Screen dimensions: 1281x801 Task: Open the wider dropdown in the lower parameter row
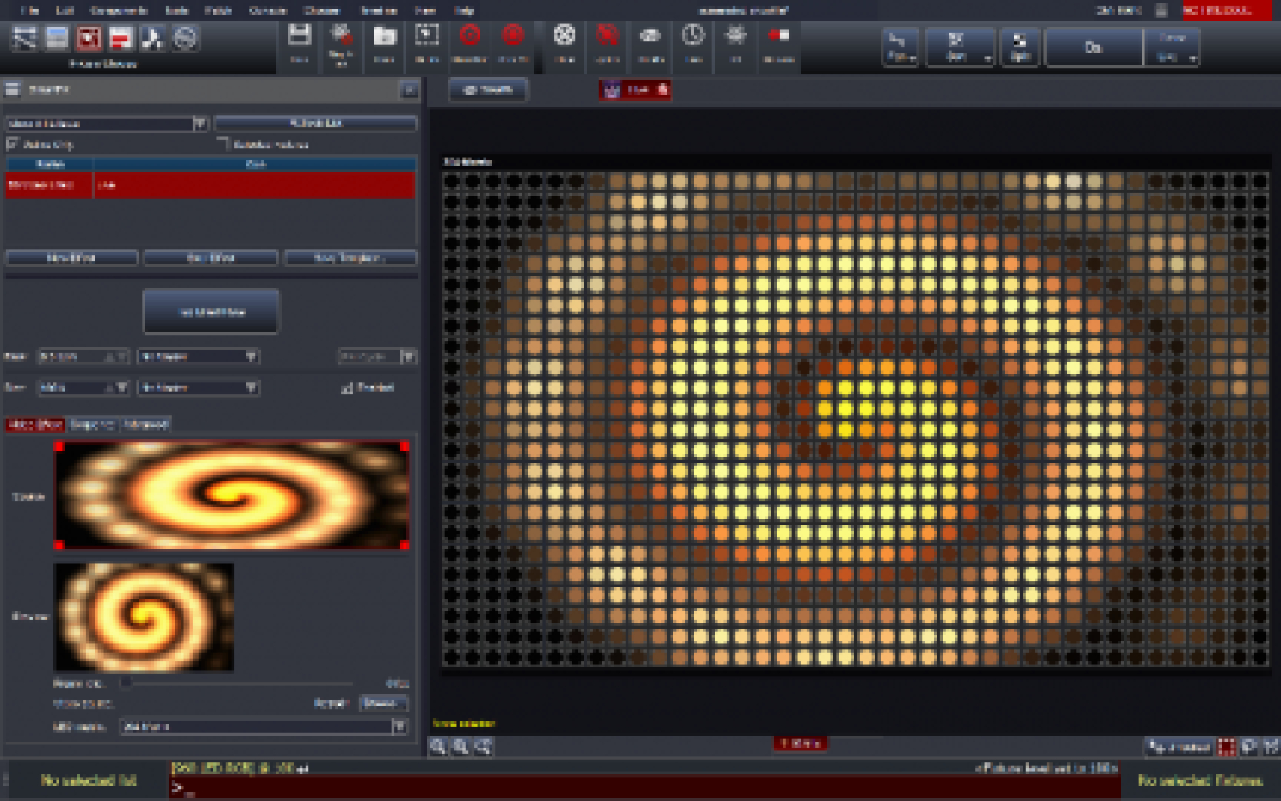coord(198,388)
